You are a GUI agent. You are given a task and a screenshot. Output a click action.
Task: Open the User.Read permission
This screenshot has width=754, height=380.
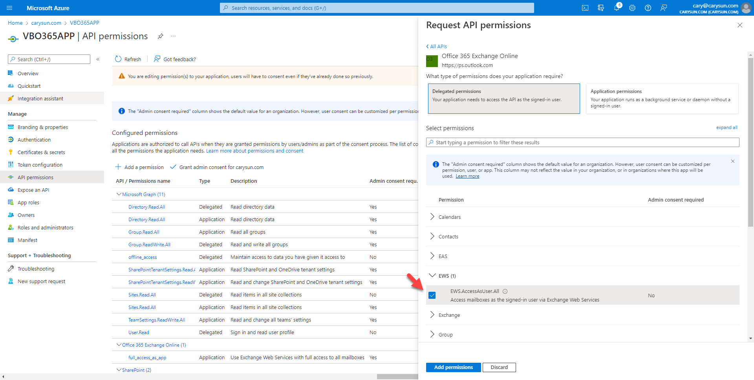point(139,333)
